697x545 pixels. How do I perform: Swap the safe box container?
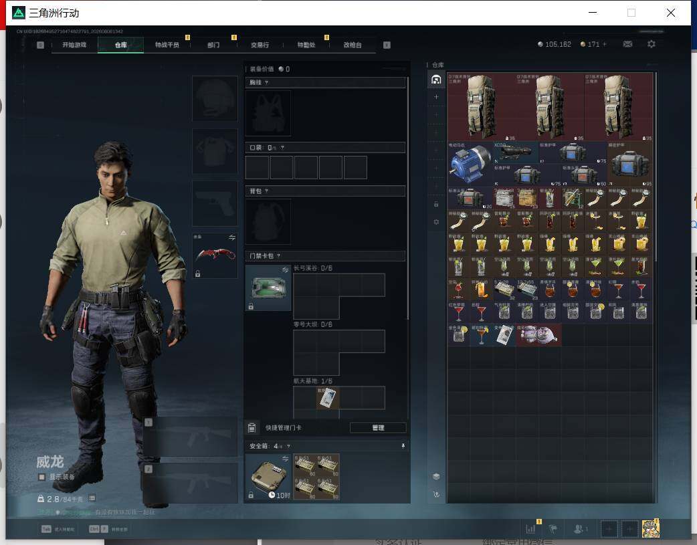pyautogui.click(x=285, y=458)
